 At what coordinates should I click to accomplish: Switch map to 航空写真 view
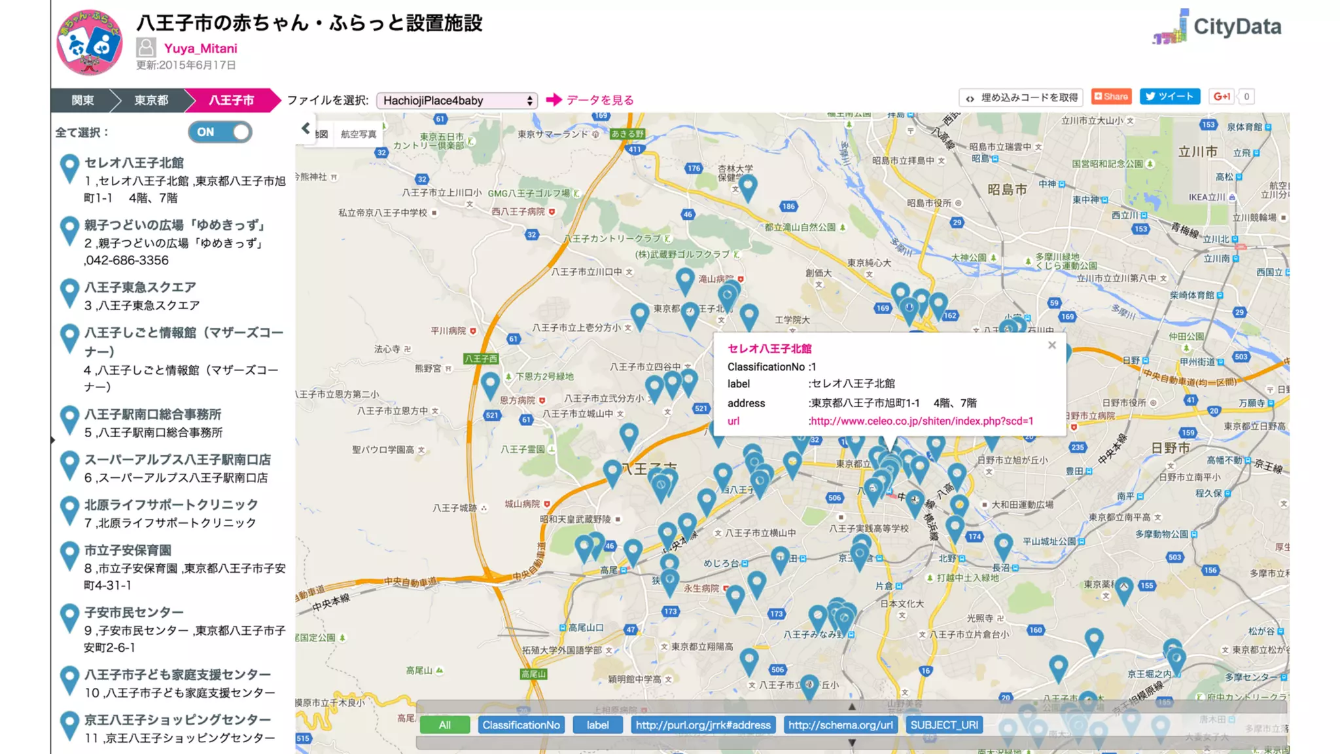(358, 134)
